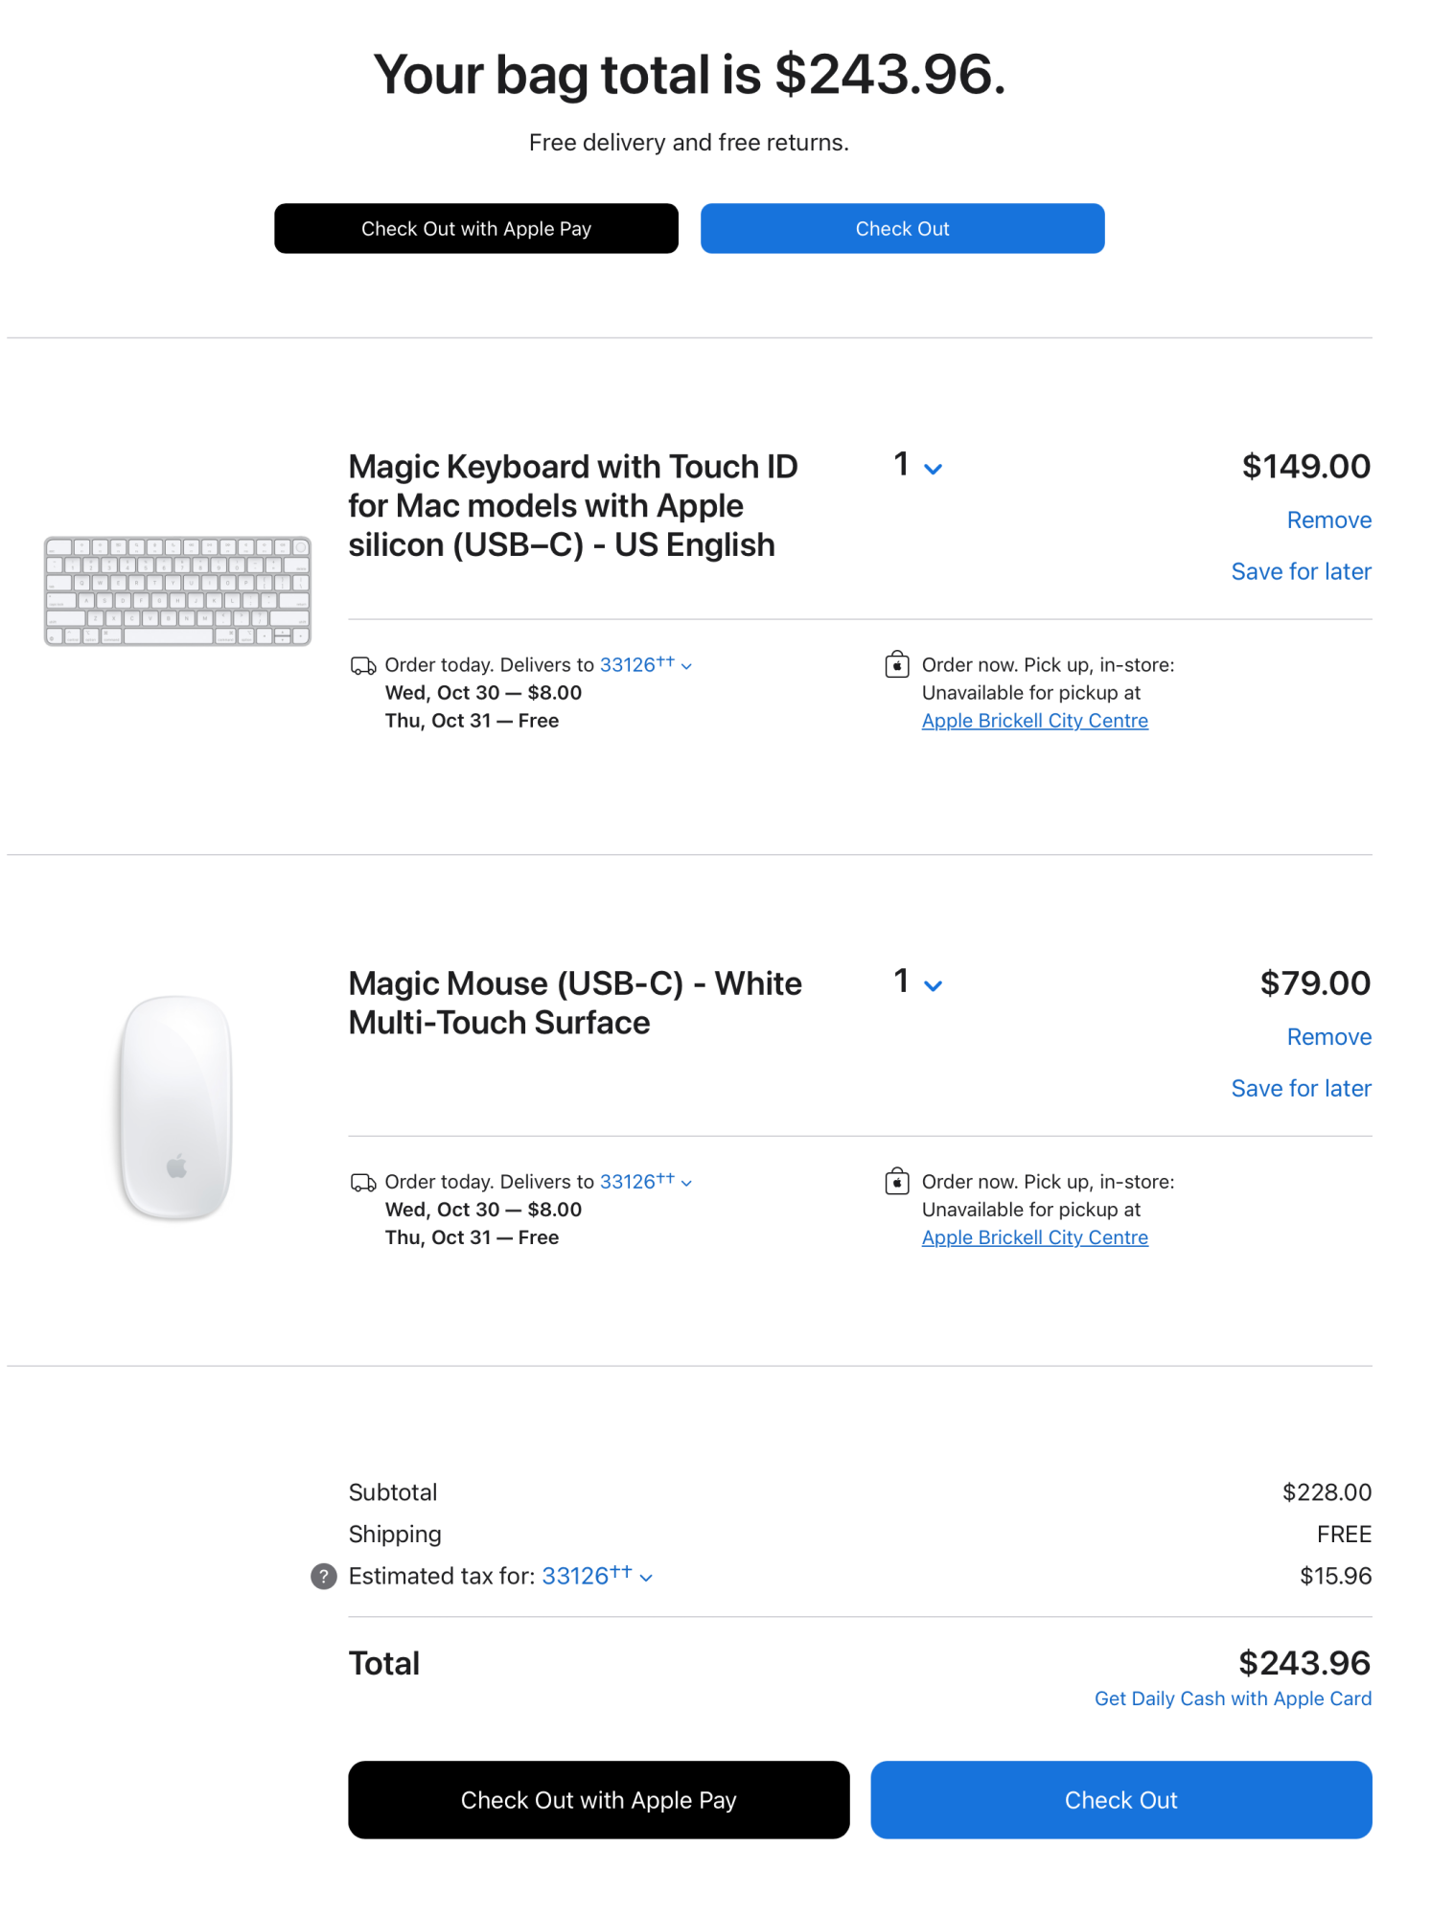Click the estimated tax help question mark icon

(x=324, y=1576)
